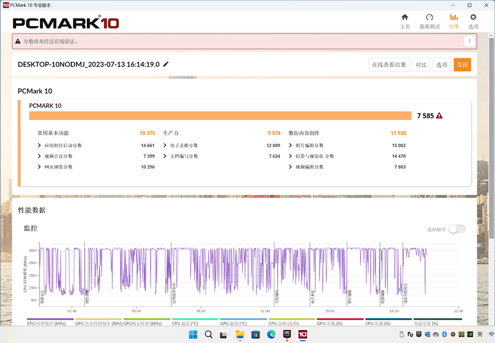The width and height of the screenshot is (495, 343).
Task: Click the 应用程序启动 marker in chart
Action: coord(174,293)
